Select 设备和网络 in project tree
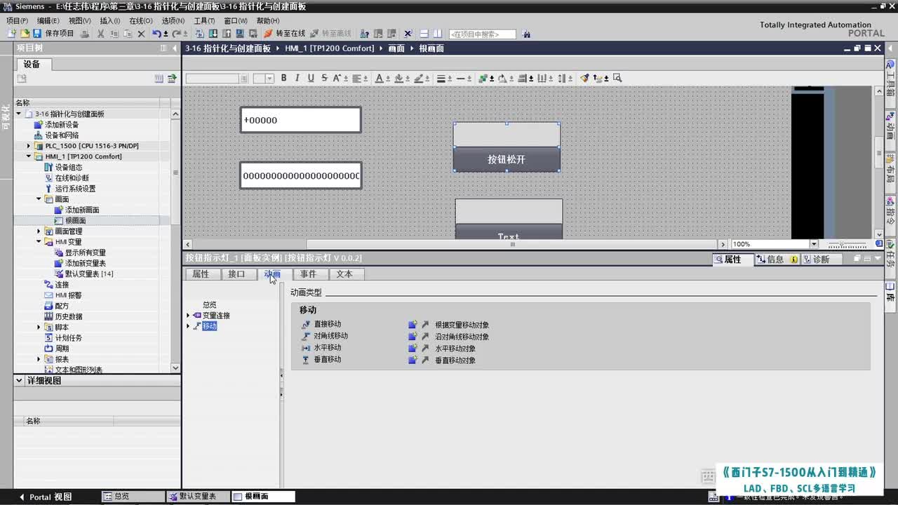The height and width of the screenshot is (505, 898). click(62, 135)
